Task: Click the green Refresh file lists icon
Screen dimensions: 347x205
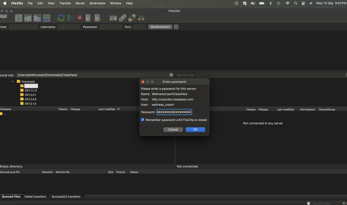Action: [x=61, y=18]
